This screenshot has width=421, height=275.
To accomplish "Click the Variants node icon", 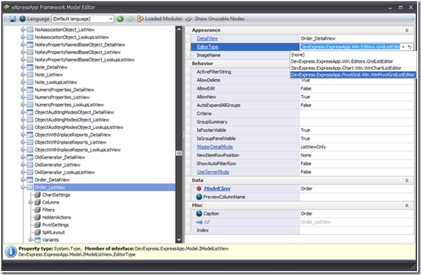I will (38, 240).
